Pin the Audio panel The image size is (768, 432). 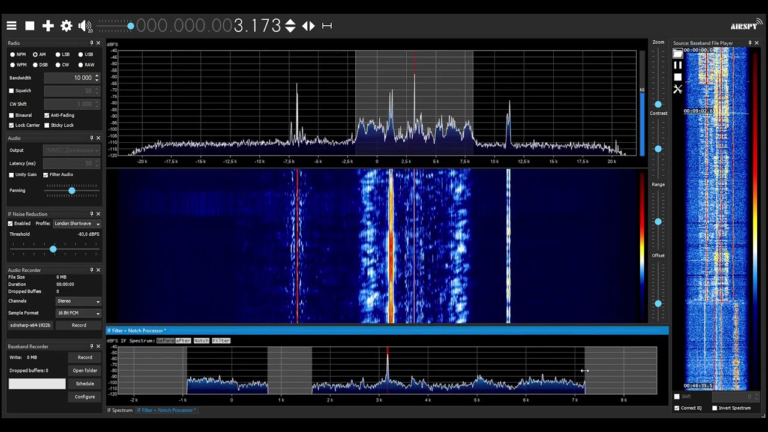coord(92,138)
